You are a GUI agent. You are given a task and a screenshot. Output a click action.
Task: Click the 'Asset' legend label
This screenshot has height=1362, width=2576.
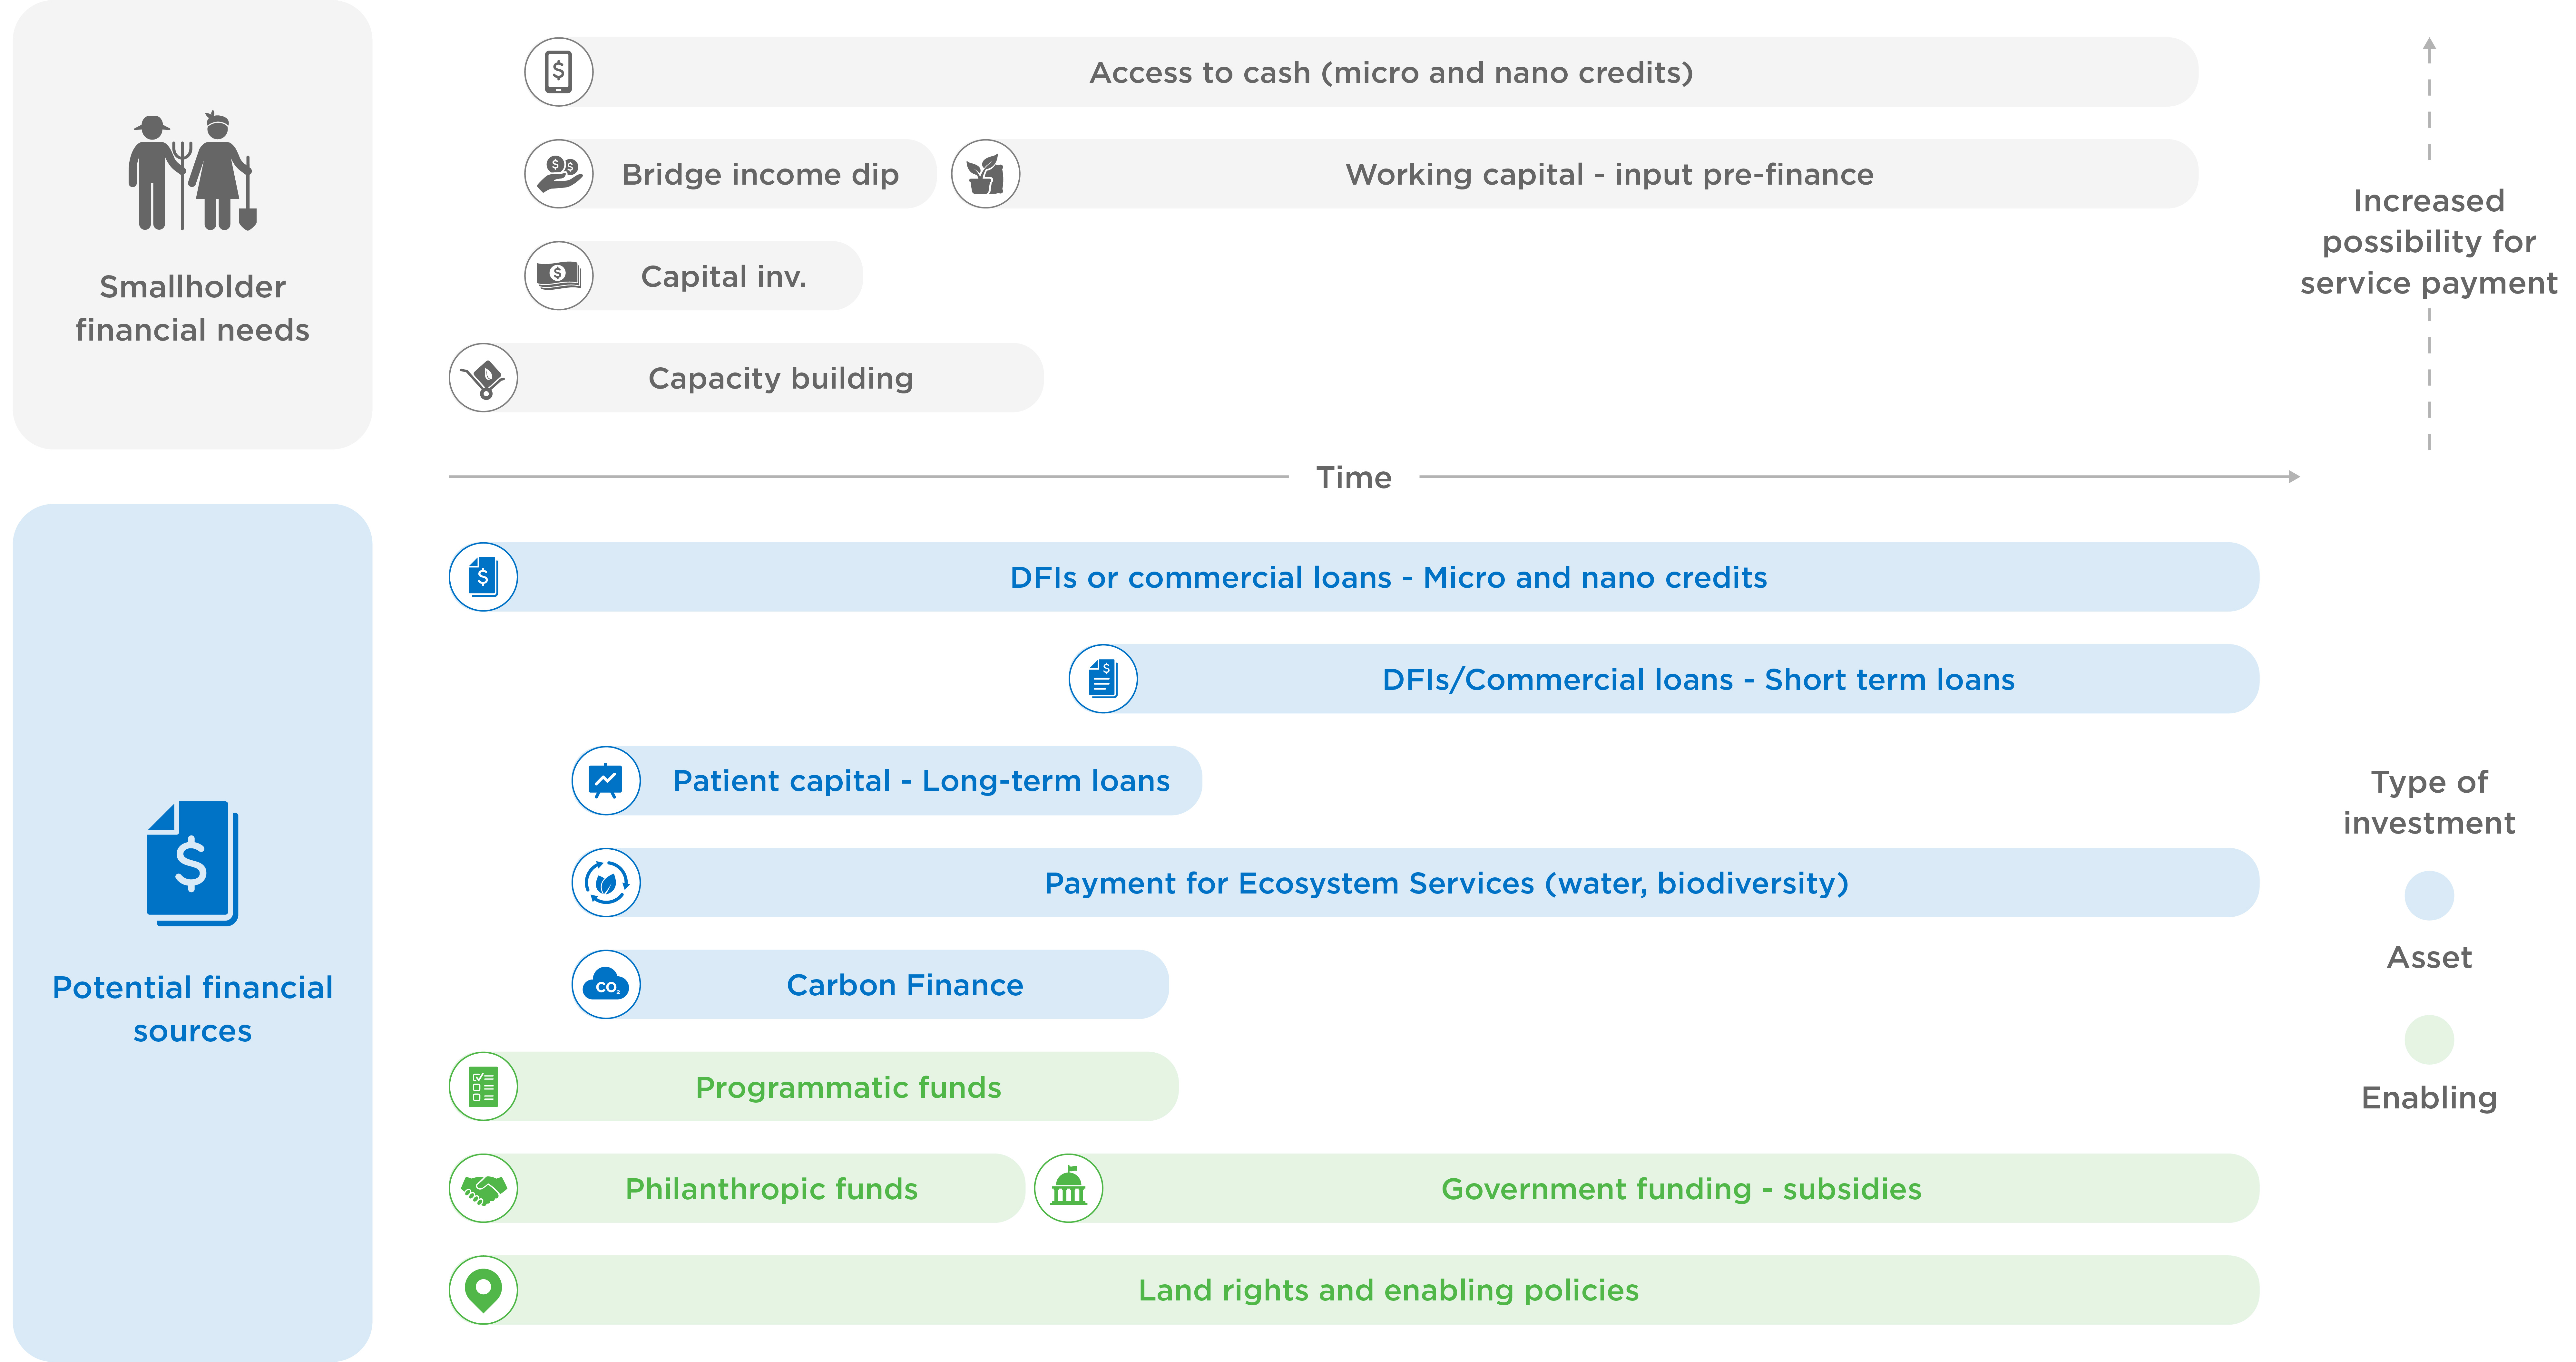pyautogui.click(x=2429, y=957)
